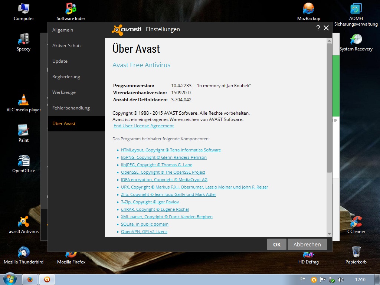Open the Allgemein settings section
The image size is (380, 285).
pos(76,30)
